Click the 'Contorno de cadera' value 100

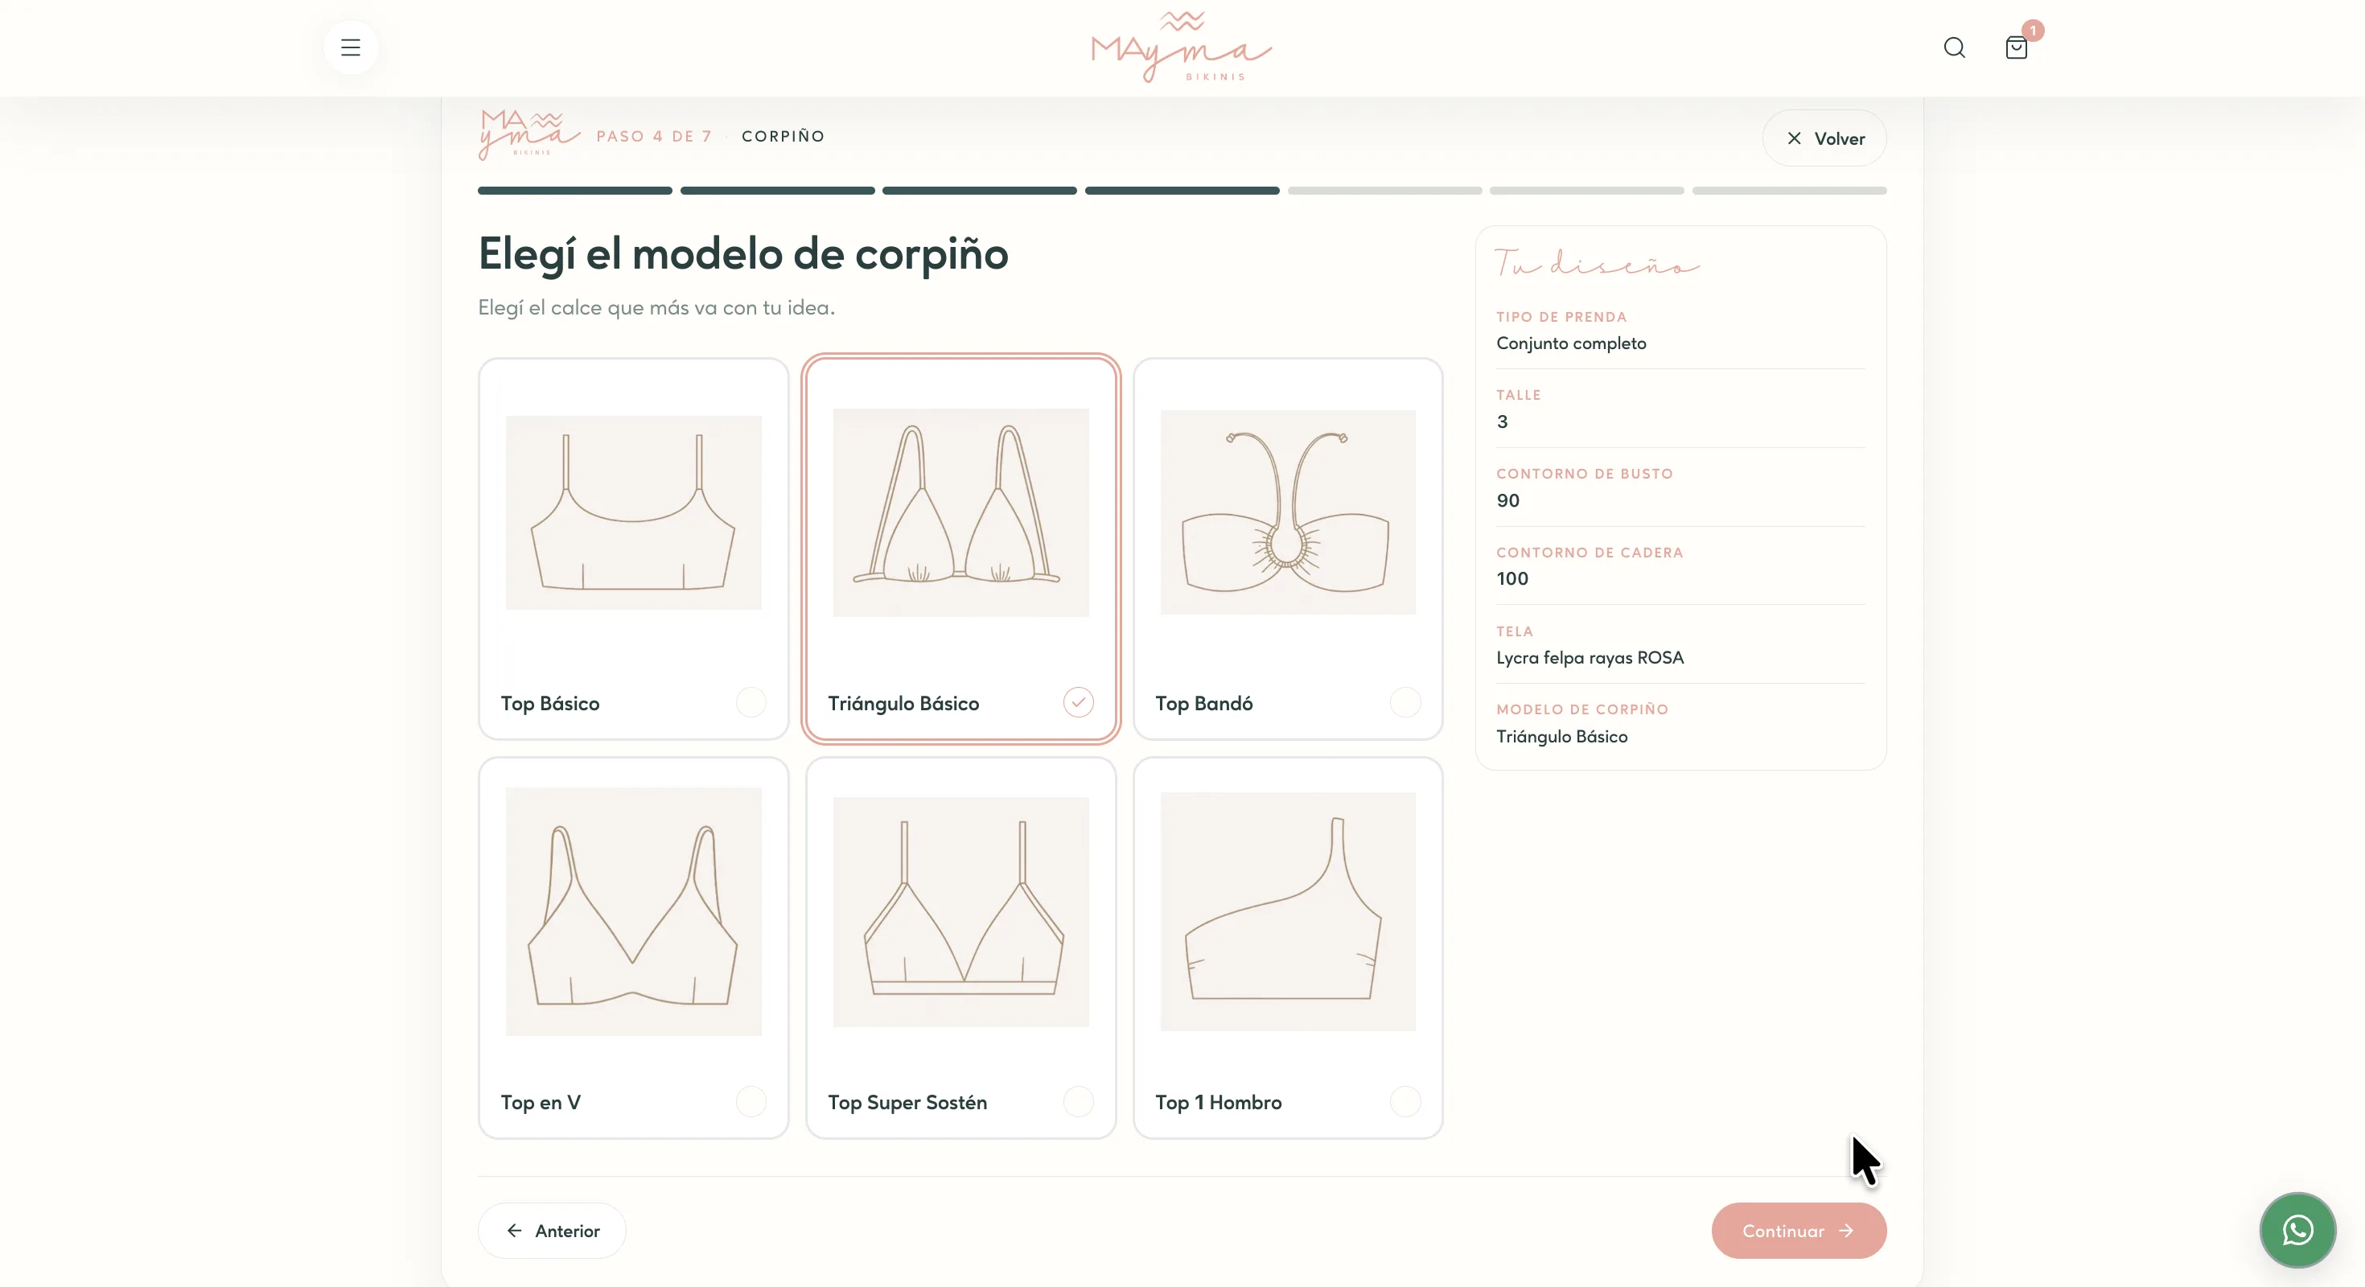(x=1512, y=578)
